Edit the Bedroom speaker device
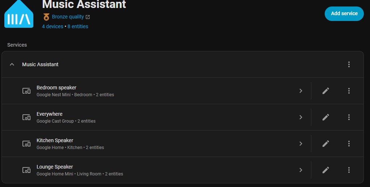Image resolution: width=370 pixels, height=187 pixels. click(x=326, y=91)
